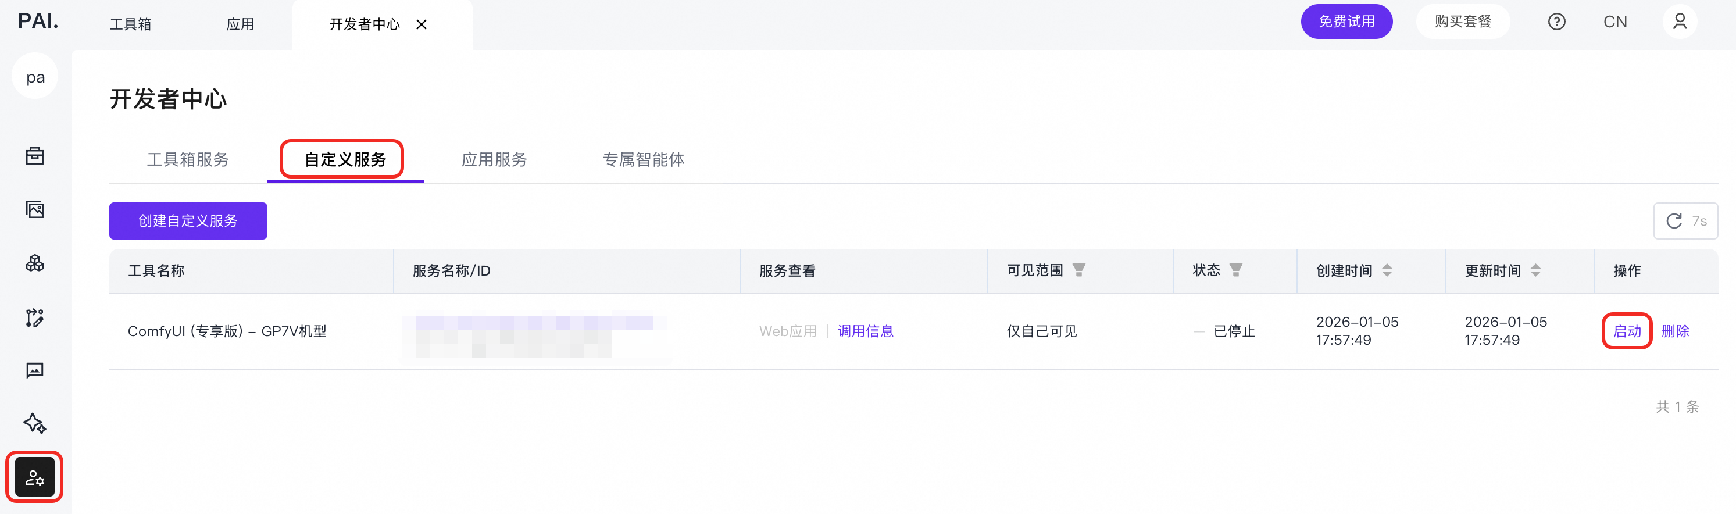Sort by 更新时间 column
This screenshot has height=514, width=1736.
[x=1535, y=270]
